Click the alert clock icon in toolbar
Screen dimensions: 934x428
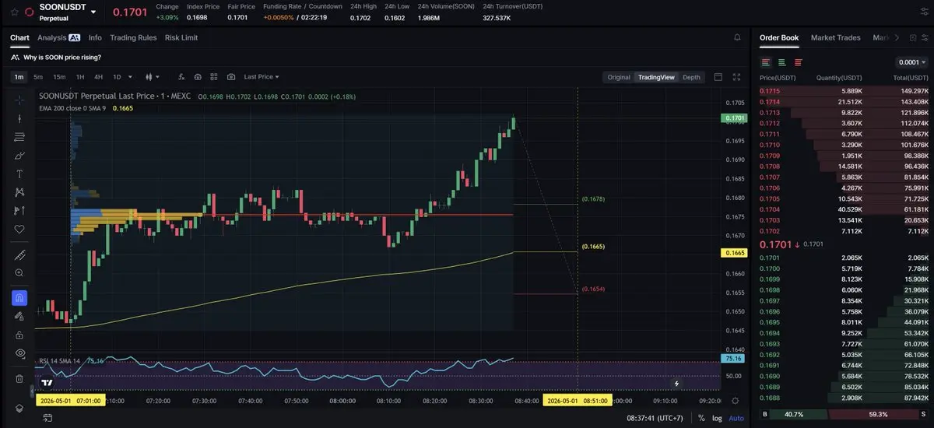pyautogui.click(x=198, y=77)
